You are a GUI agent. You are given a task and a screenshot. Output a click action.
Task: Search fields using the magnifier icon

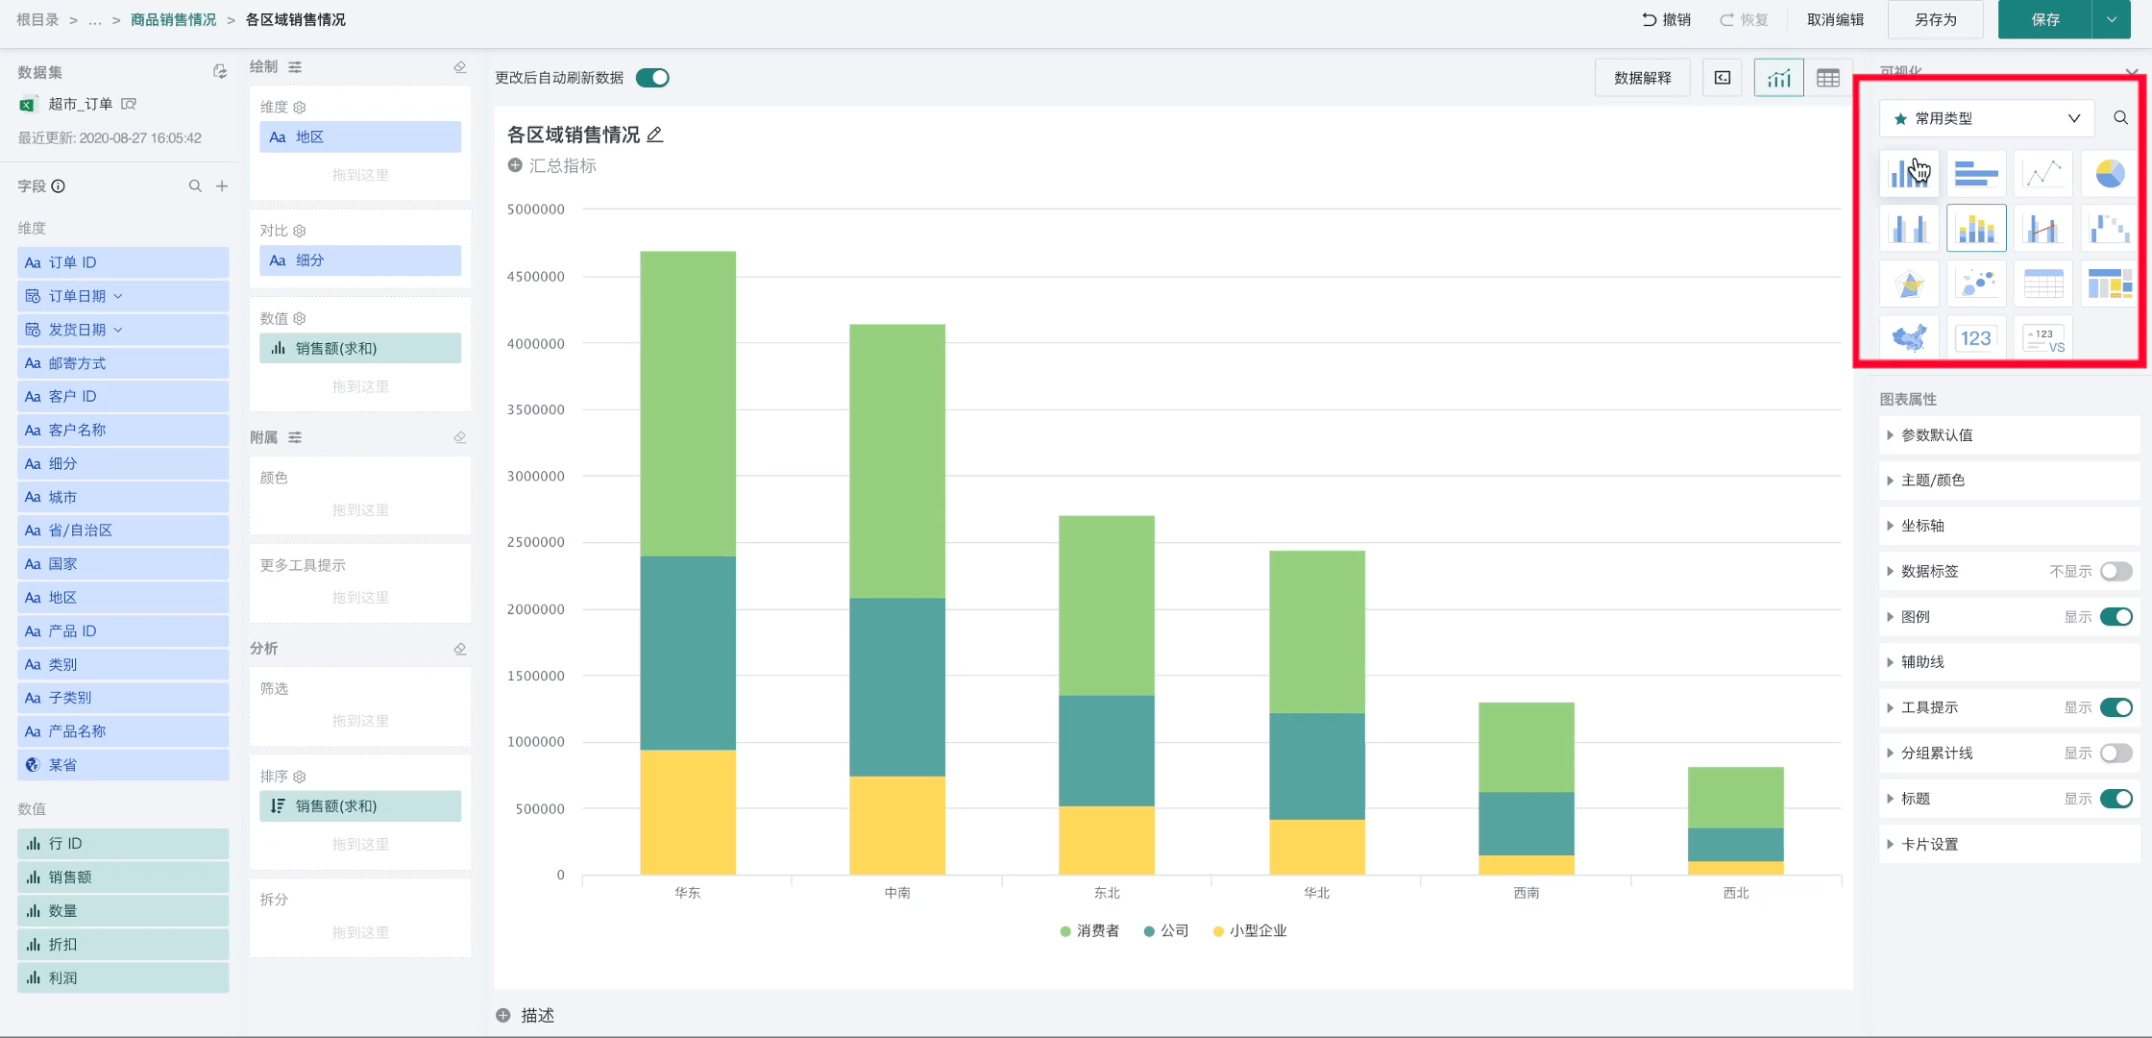tap(195, 186)
